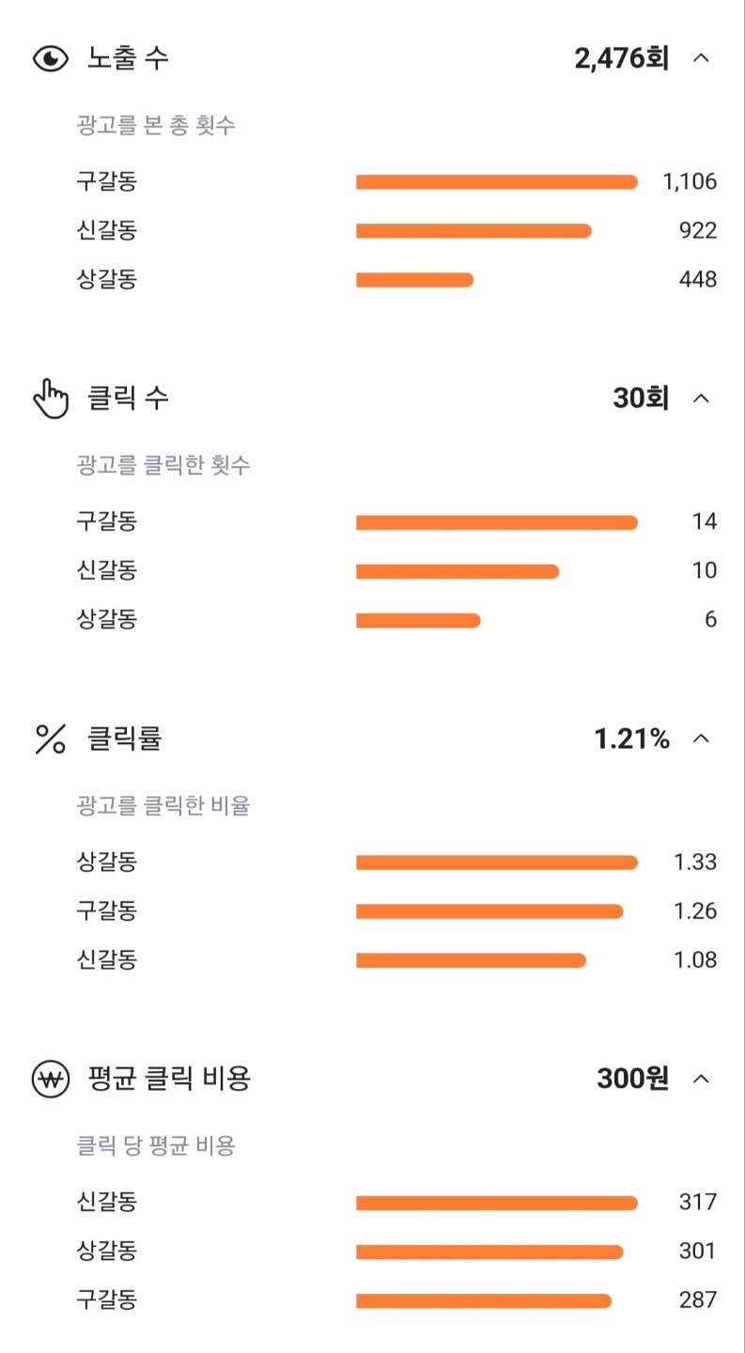Collapse the 평균 클릭 비용 section chevron
745x1353 pixels.
pyautogui.click(x=701, y=1079)
